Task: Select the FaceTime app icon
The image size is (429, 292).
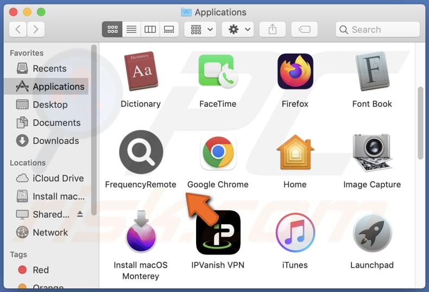Action: tap(218, 71)
